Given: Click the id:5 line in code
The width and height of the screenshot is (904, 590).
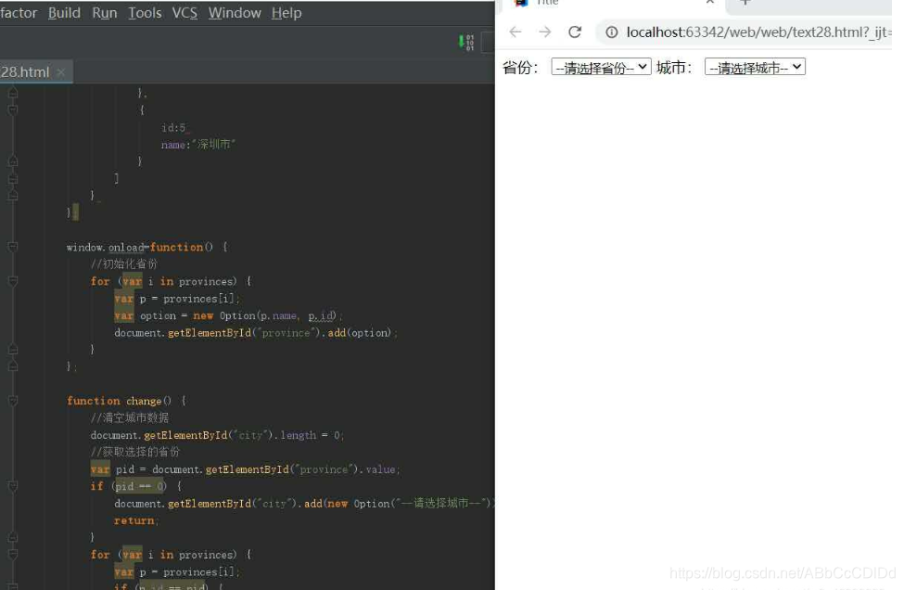Looking at the screenshot, I should (x=174, y=127).
